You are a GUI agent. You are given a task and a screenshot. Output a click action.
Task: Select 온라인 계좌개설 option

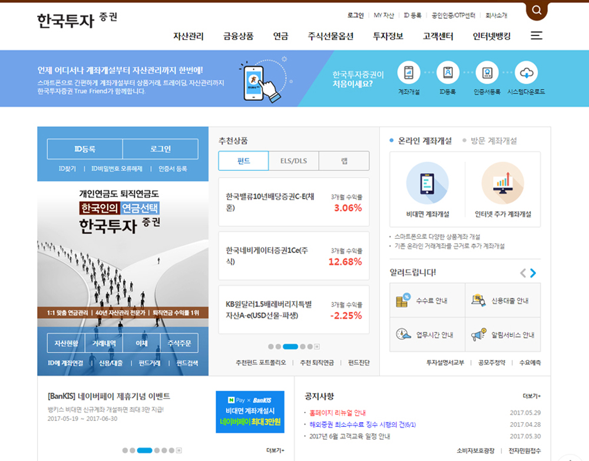[421, 141]
